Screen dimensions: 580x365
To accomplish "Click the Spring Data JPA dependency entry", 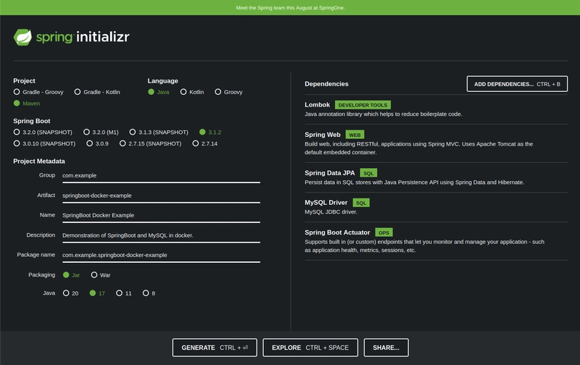I will coord(436,177).
